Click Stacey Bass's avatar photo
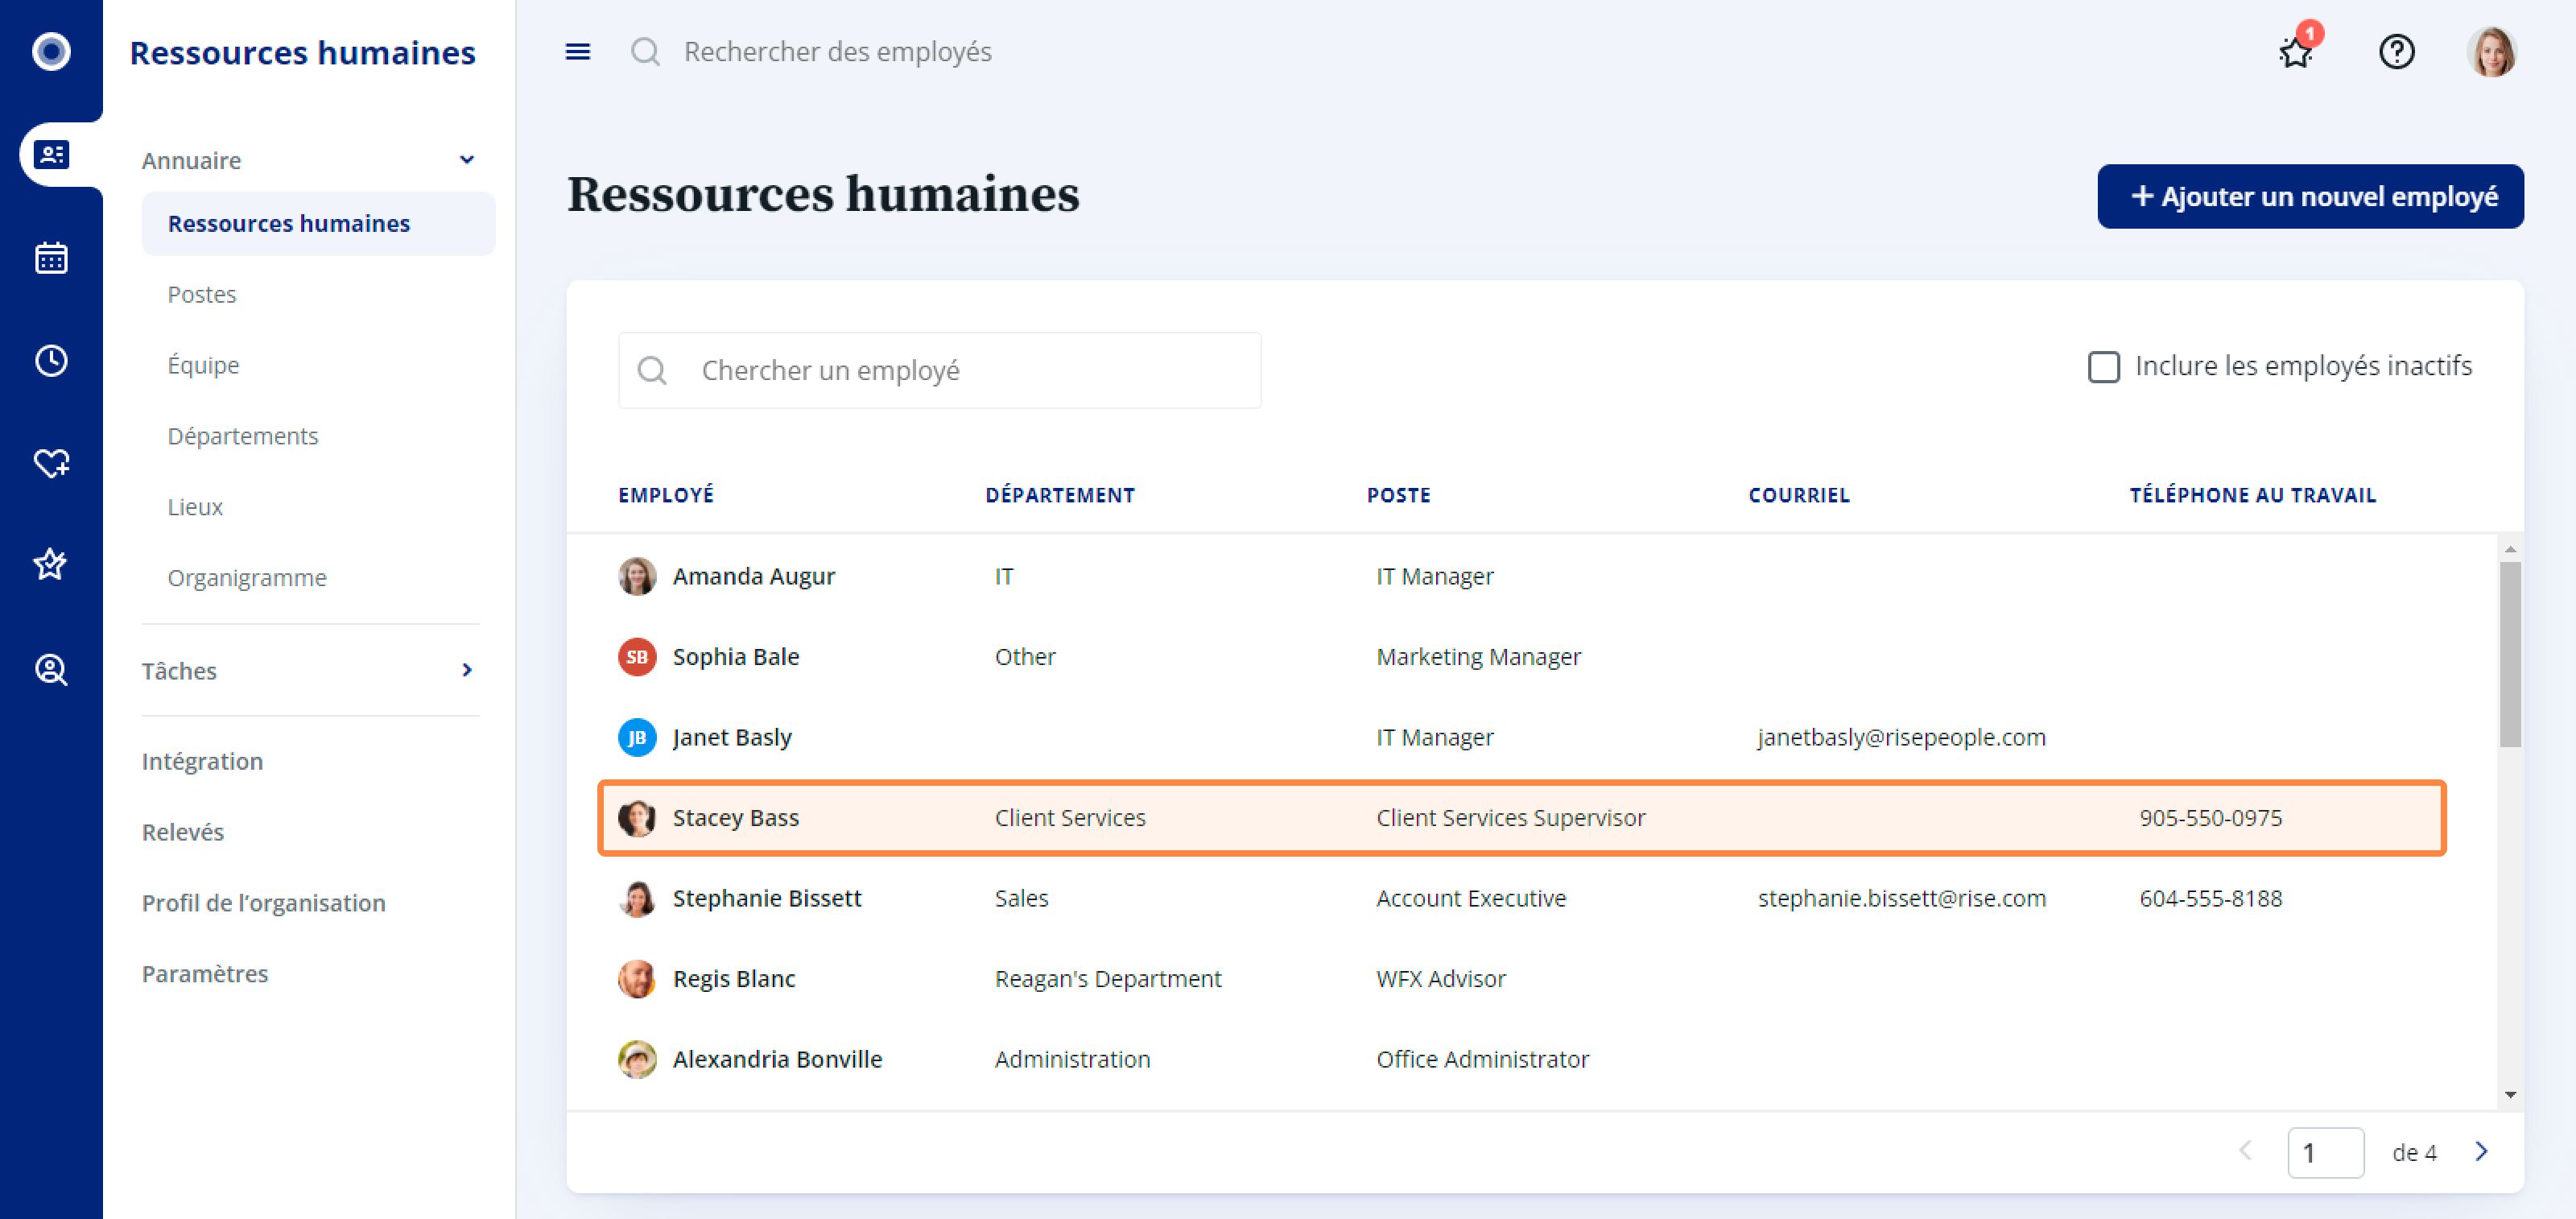2576x1219 pixels. click(637, 818)
